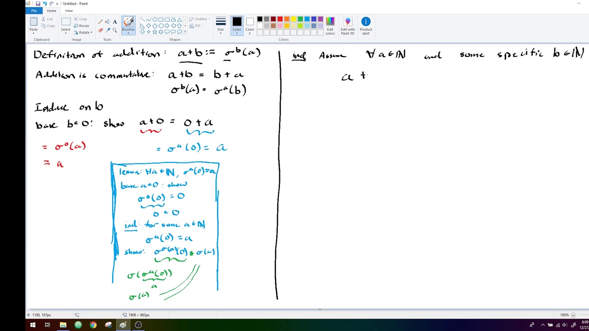Screen dimensions: 589x331
Task: Open Customize Quick Access Toolbar dropdown
Action: tap(57, 4)
